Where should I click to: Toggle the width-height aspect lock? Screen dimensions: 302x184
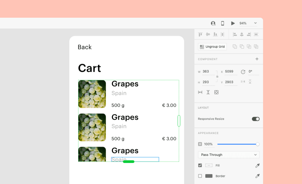(217, 76)
